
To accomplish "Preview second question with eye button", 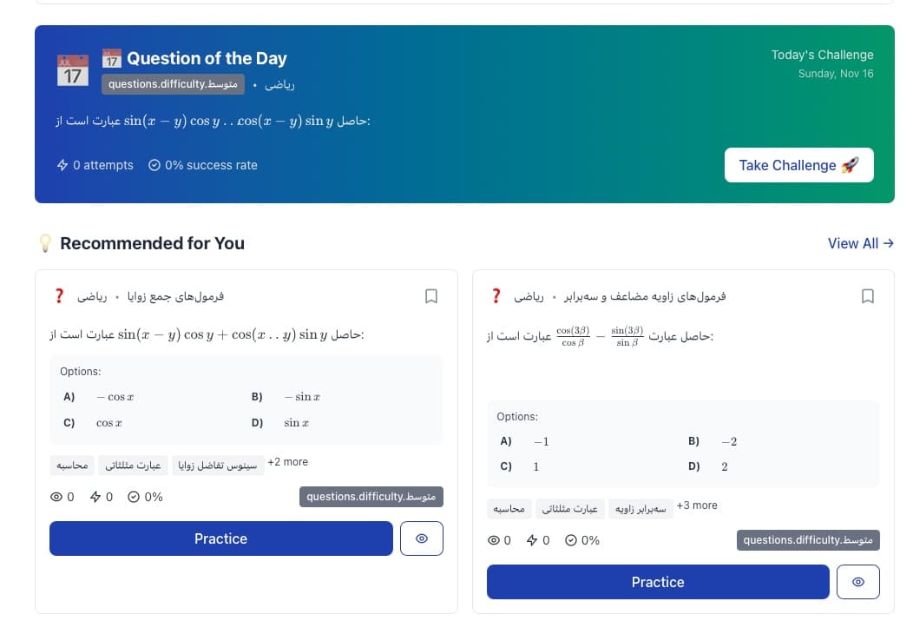I will click(858, 582).
